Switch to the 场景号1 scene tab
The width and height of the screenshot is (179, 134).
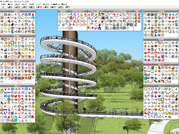pos(10,8)
